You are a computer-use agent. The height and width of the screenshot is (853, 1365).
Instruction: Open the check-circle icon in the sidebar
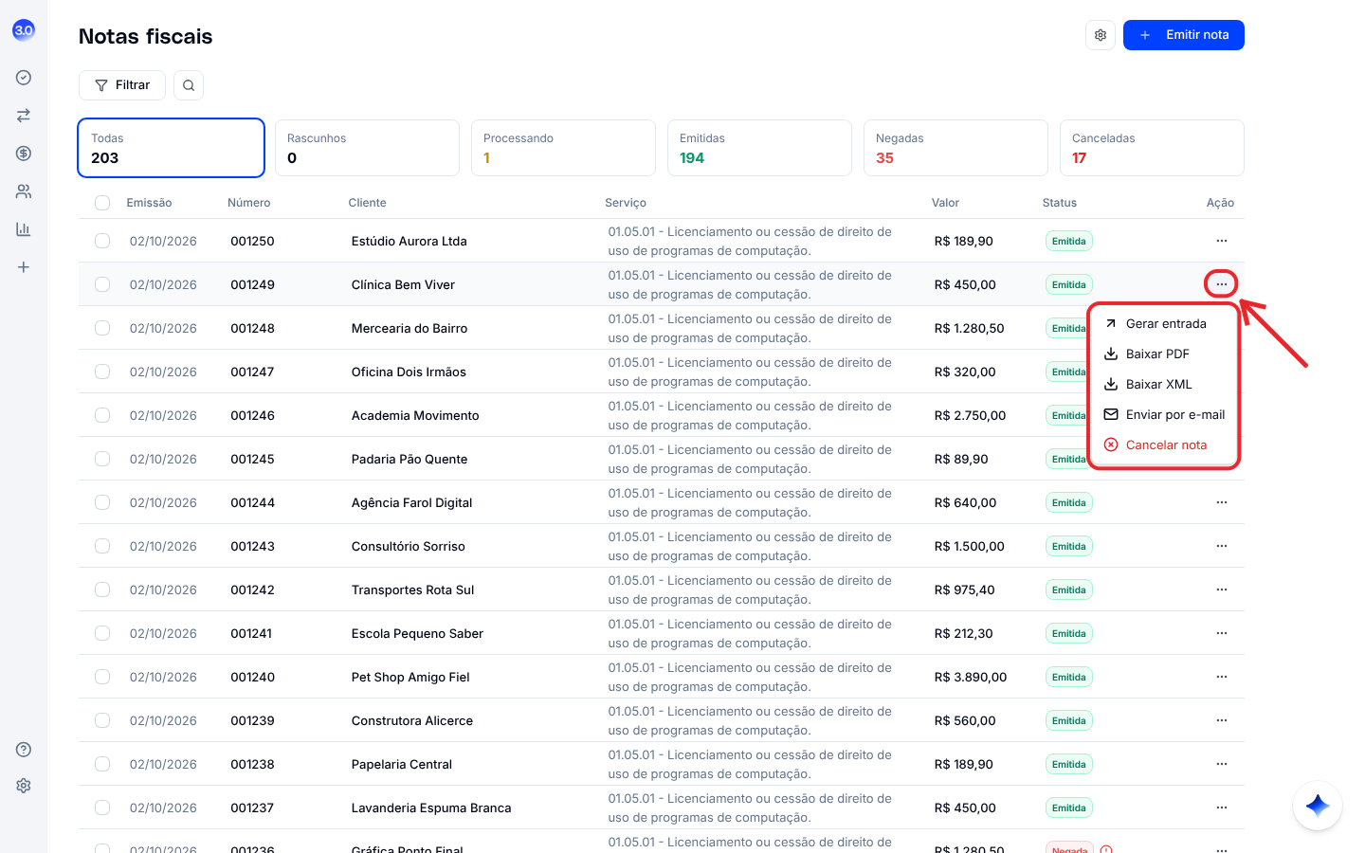(x=24, y=78)
